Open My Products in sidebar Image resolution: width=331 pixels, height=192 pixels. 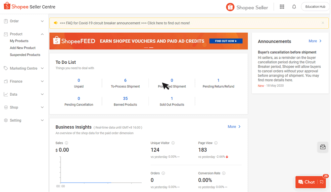point(19,41)
